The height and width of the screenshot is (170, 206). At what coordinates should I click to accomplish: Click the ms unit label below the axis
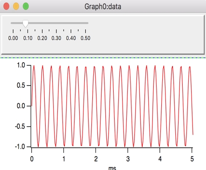point(112,168)
